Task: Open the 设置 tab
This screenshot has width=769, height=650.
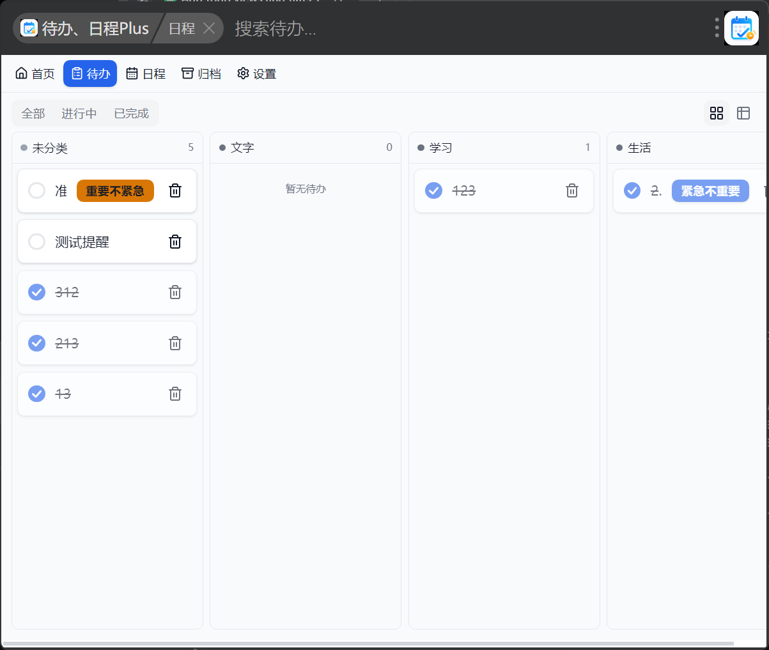Action: (256, 74)
